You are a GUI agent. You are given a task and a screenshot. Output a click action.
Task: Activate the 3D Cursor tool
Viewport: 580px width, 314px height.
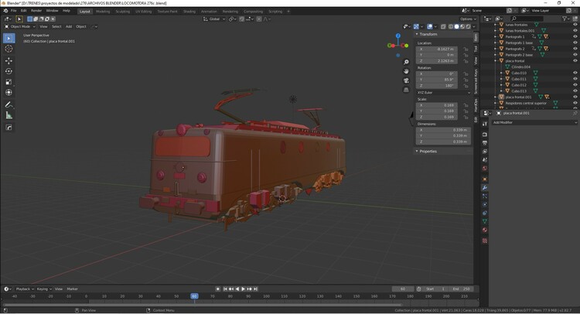point(9,49)
